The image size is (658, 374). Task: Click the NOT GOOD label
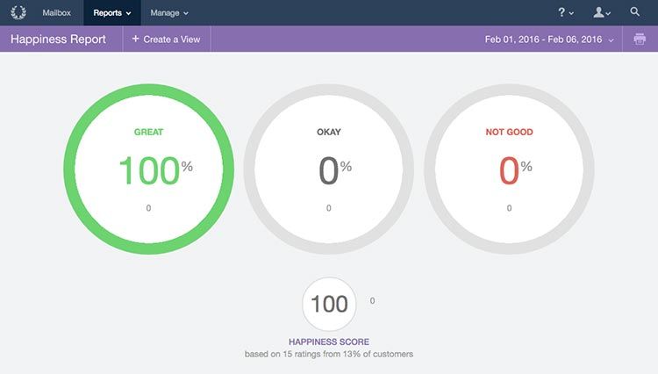(509, 133)
